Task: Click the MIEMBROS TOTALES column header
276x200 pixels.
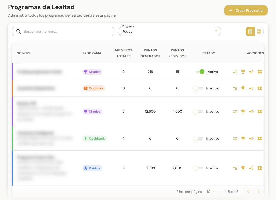Action: 124,53
